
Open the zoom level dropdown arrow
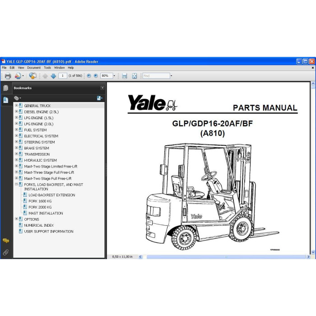[x=114, y=76]
